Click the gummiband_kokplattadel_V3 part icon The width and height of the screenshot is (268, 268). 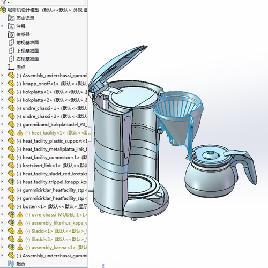(x=11, y=124)
